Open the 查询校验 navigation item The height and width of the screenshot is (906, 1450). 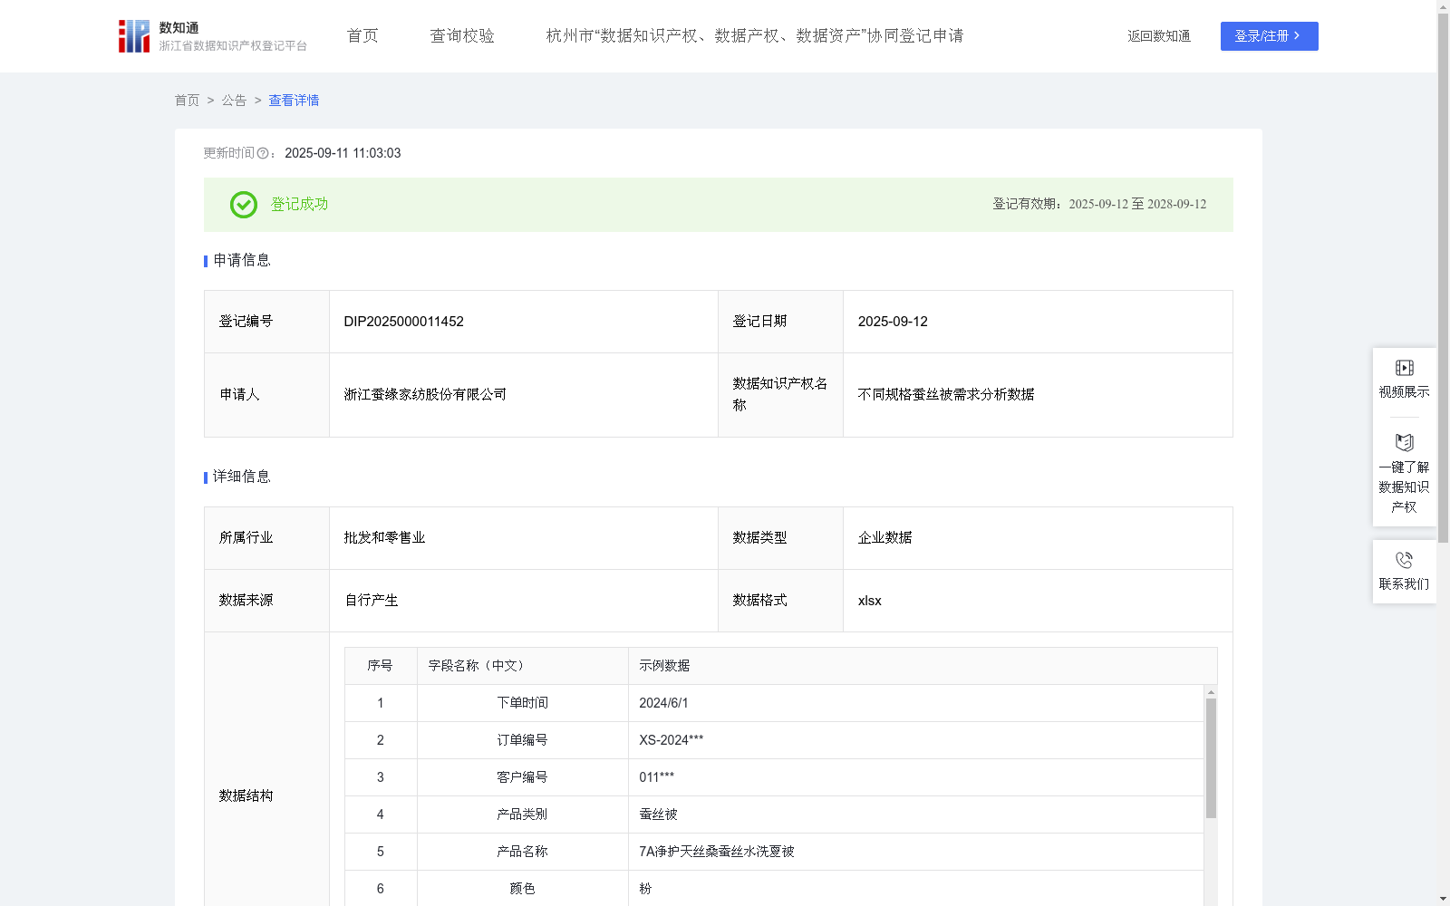point(462,36)
